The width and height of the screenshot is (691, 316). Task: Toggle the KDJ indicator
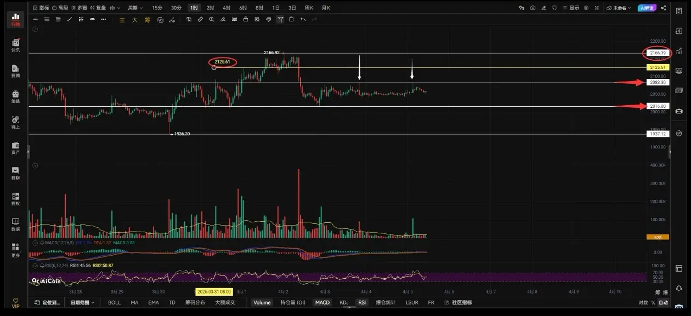pyautogui.click(x=344, y=302)
